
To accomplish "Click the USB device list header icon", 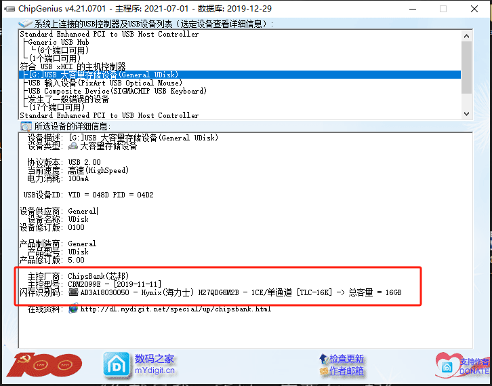I will point(25,24).
